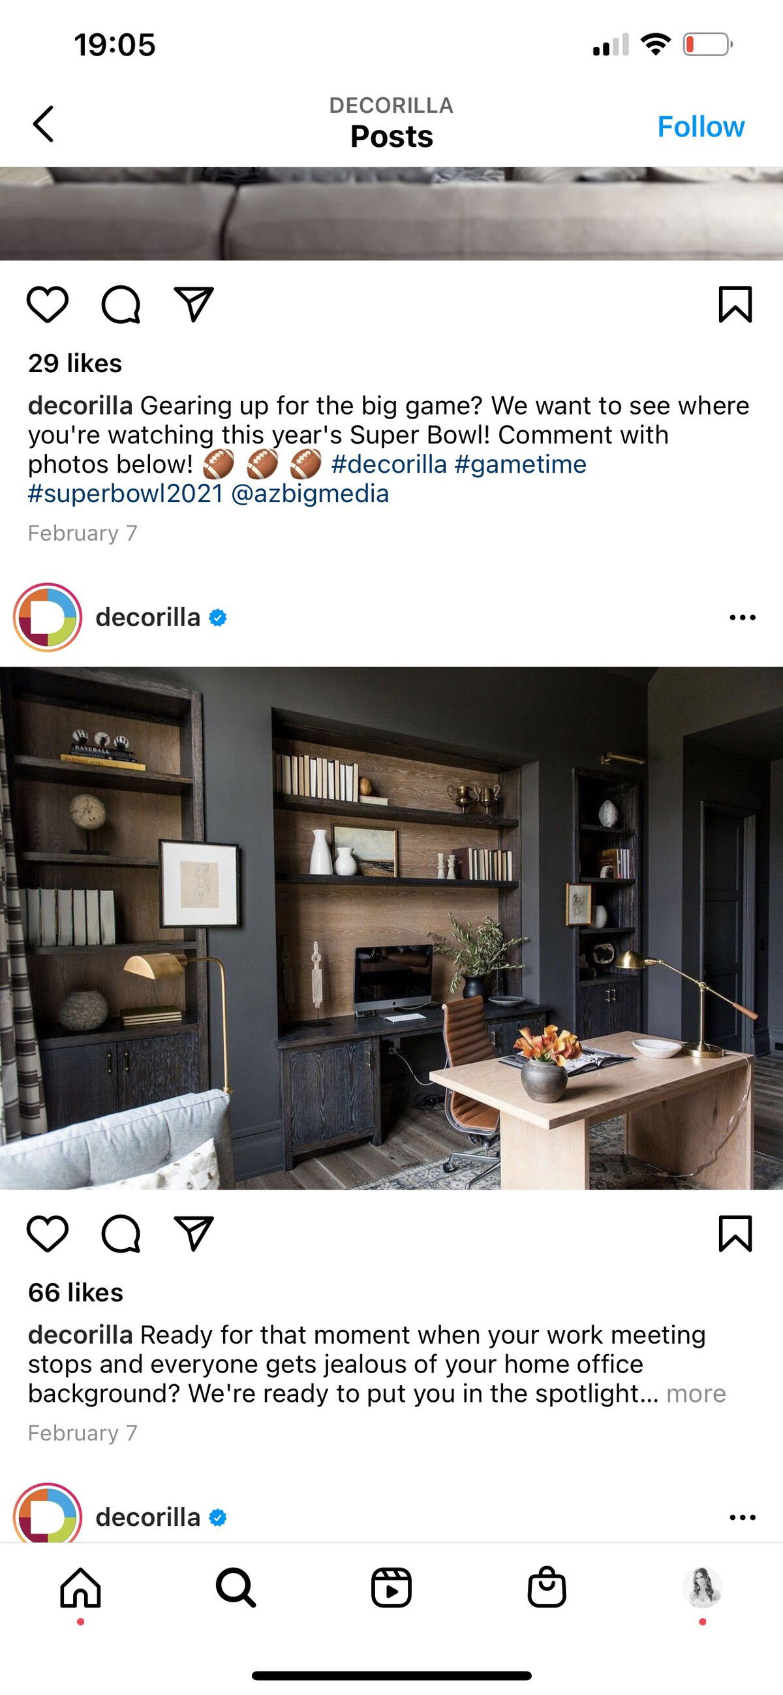Share the Super Bowl post via send icon

click(194, 305)
